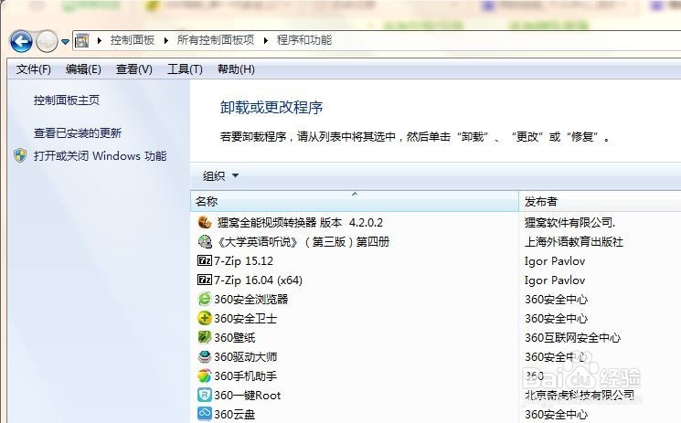Open 查看已安装的更新 link
Viewport: 681px width, 423px height.
coord(78,132)
